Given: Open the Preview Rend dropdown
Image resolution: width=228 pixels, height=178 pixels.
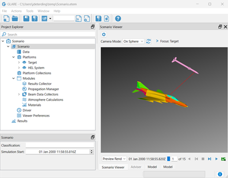Looking at the screenshot, I should click(114, 159).
